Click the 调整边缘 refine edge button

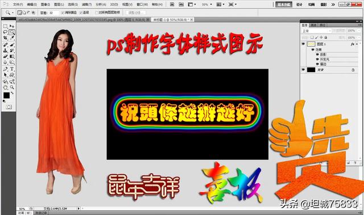coord(136,12)
